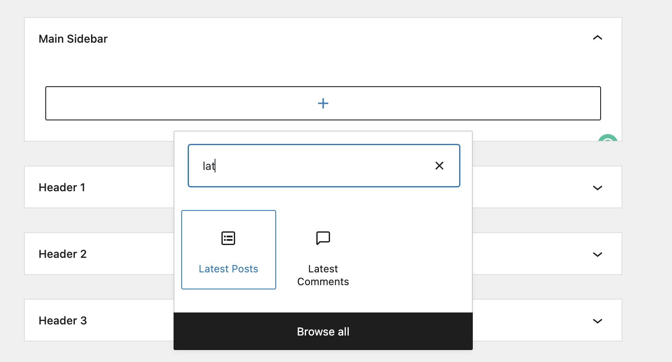Expand the Header 1 widget area
This screenshot has height=362, width=672.
(598, 188)
